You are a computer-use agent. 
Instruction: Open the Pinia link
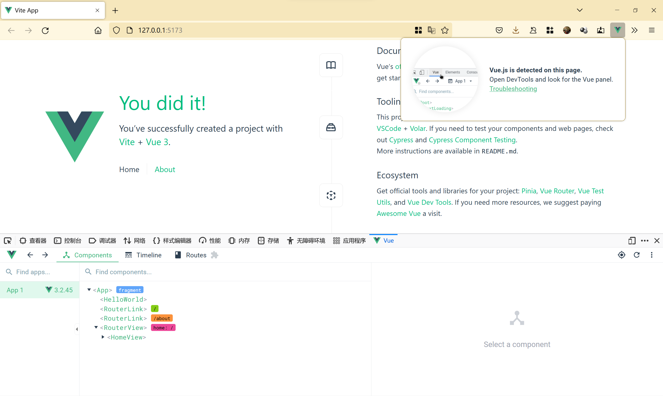(529, 191)
